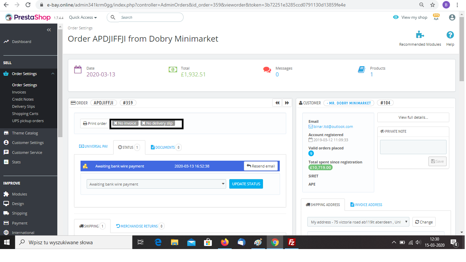Open Delivery Slips in sidebar

[24, 106]
